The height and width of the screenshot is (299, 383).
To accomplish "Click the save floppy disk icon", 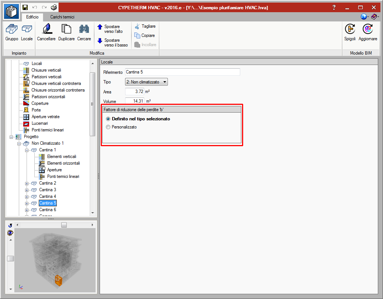I will [25, 7].
